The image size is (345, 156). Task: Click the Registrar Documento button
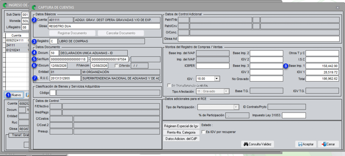tap(72, 33)
